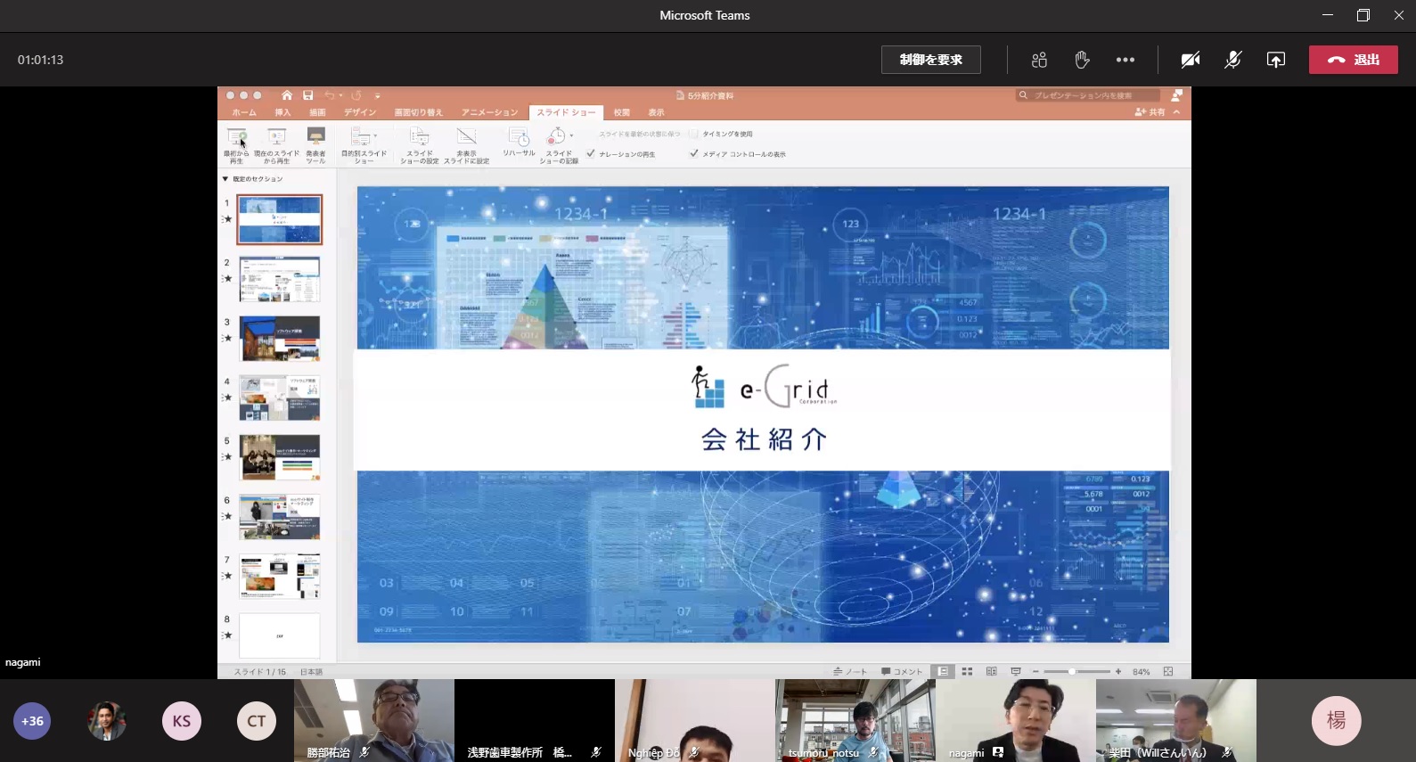Click the redo icon in PowerPoint
The width and height of the screenshot is (1416, 762).
pos(356,95)
